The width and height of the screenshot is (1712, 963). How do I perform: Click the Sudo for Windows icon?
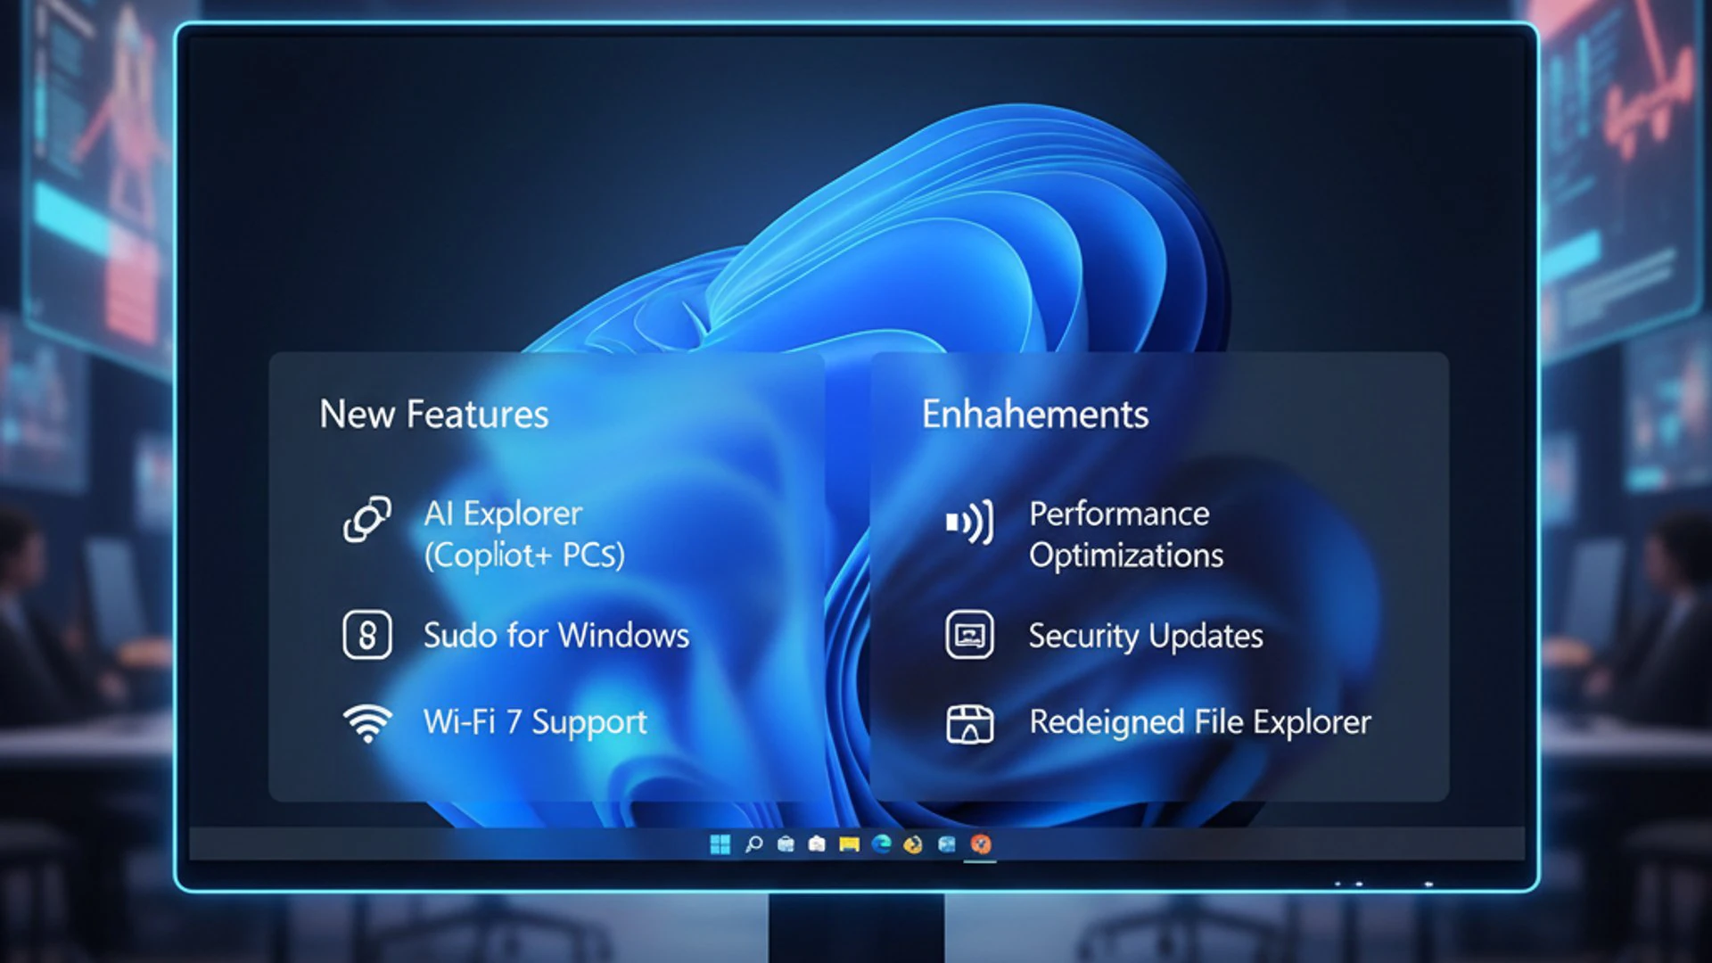pos(366,635)
